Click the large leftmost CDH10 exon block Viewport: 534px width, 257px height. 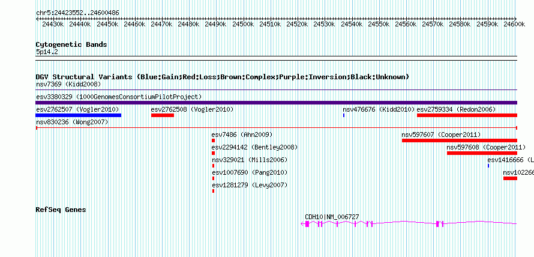(307, 223)
